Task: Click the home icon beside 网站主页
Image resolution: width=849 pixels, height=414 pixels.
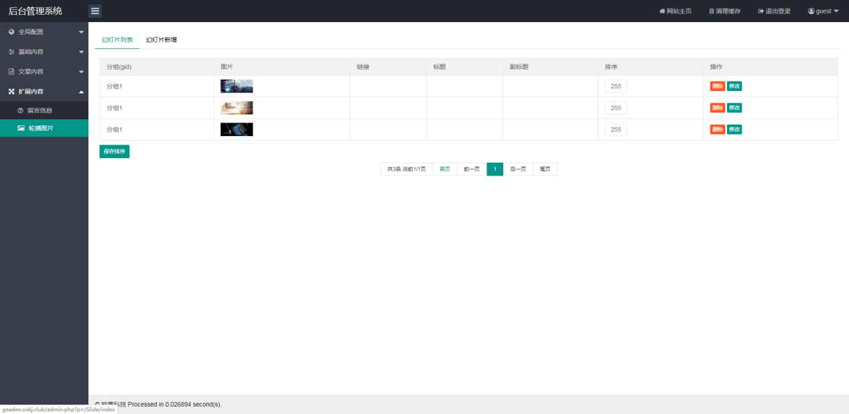Action: (662, 11)
